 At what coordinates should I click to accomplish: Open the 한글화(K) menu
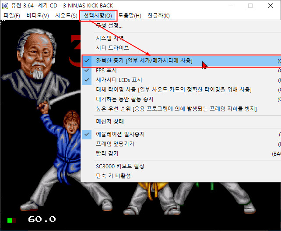pyautogui.click(x=158, y=16)
